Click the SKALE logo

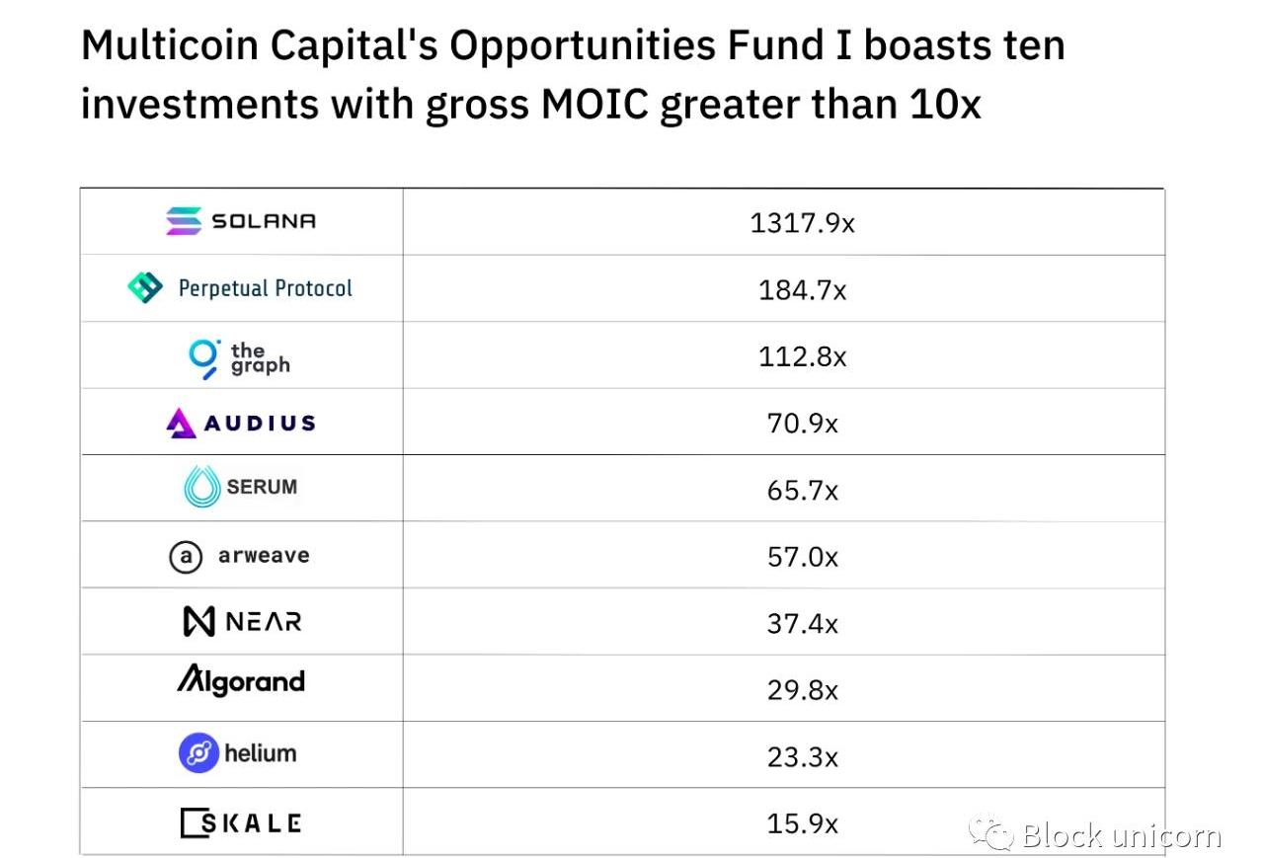point(241,822)
